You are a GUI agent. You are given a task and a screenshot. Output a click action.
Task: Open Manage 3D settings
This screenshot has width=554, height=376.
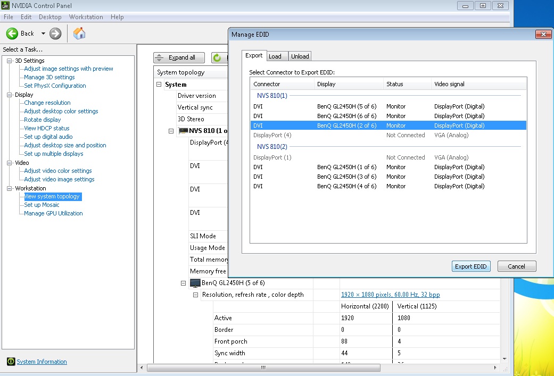point(49,77)
